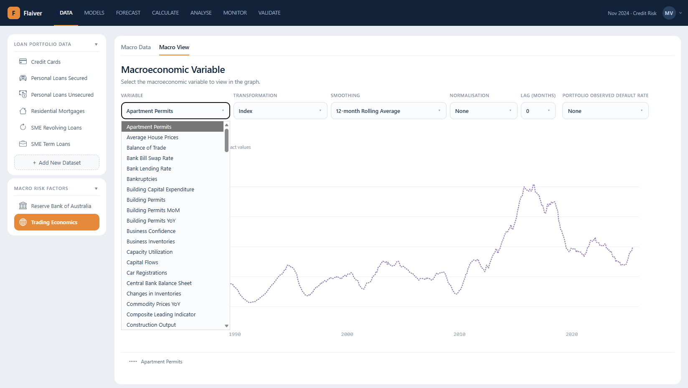Image resolution: width=688 pixels, height=388 pixels.
Task: Switch to the Macro Data tab
Action: click(136, 47)
